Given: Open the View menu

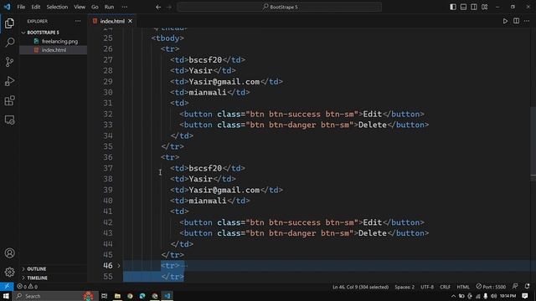Looking at the screenshot, I should 80,7.
